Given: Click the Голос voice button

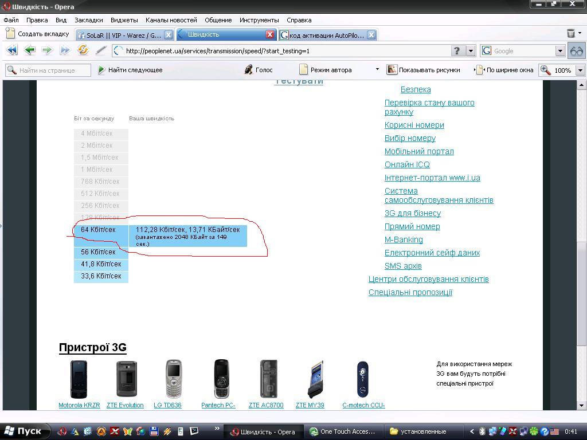Looking at the screenshot, I should 258,70.
